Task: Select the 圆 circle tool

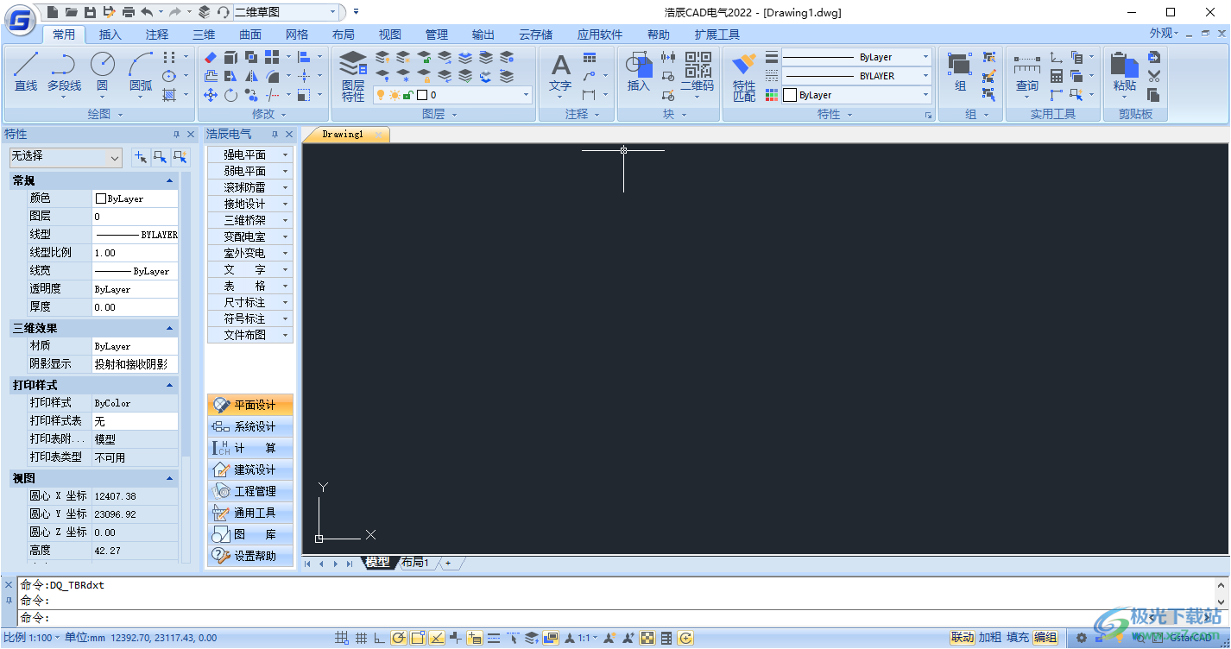Action: 103,71
